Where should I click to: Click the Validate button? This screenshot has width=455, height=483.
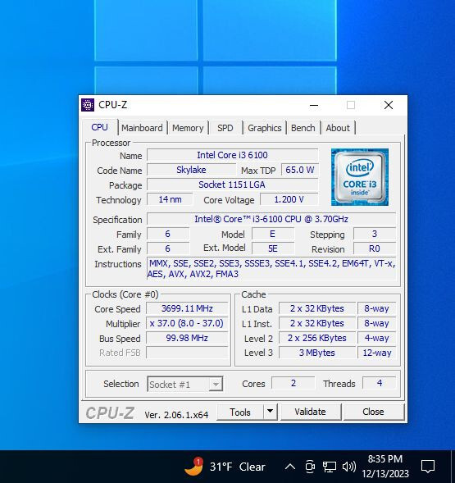pos(310,412)
